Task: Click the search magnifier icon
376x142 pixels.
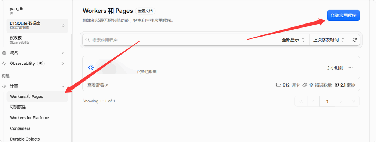Action: [88, 40]
